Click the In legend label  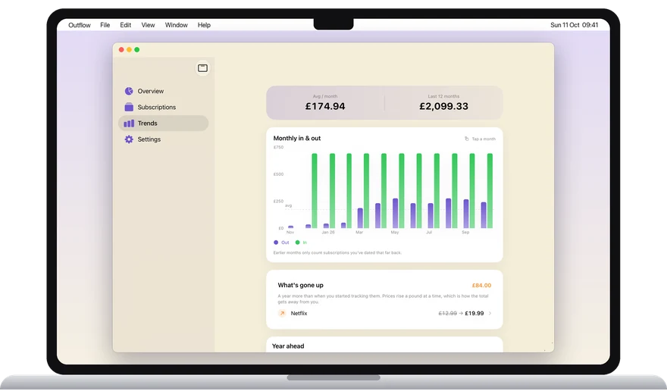[x=305, y=242]
